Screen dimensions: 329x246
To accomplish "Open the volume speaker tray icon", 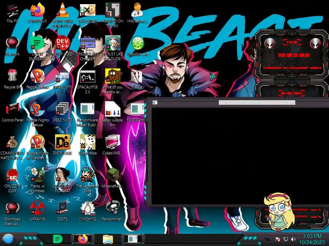I will pos(293,239).
